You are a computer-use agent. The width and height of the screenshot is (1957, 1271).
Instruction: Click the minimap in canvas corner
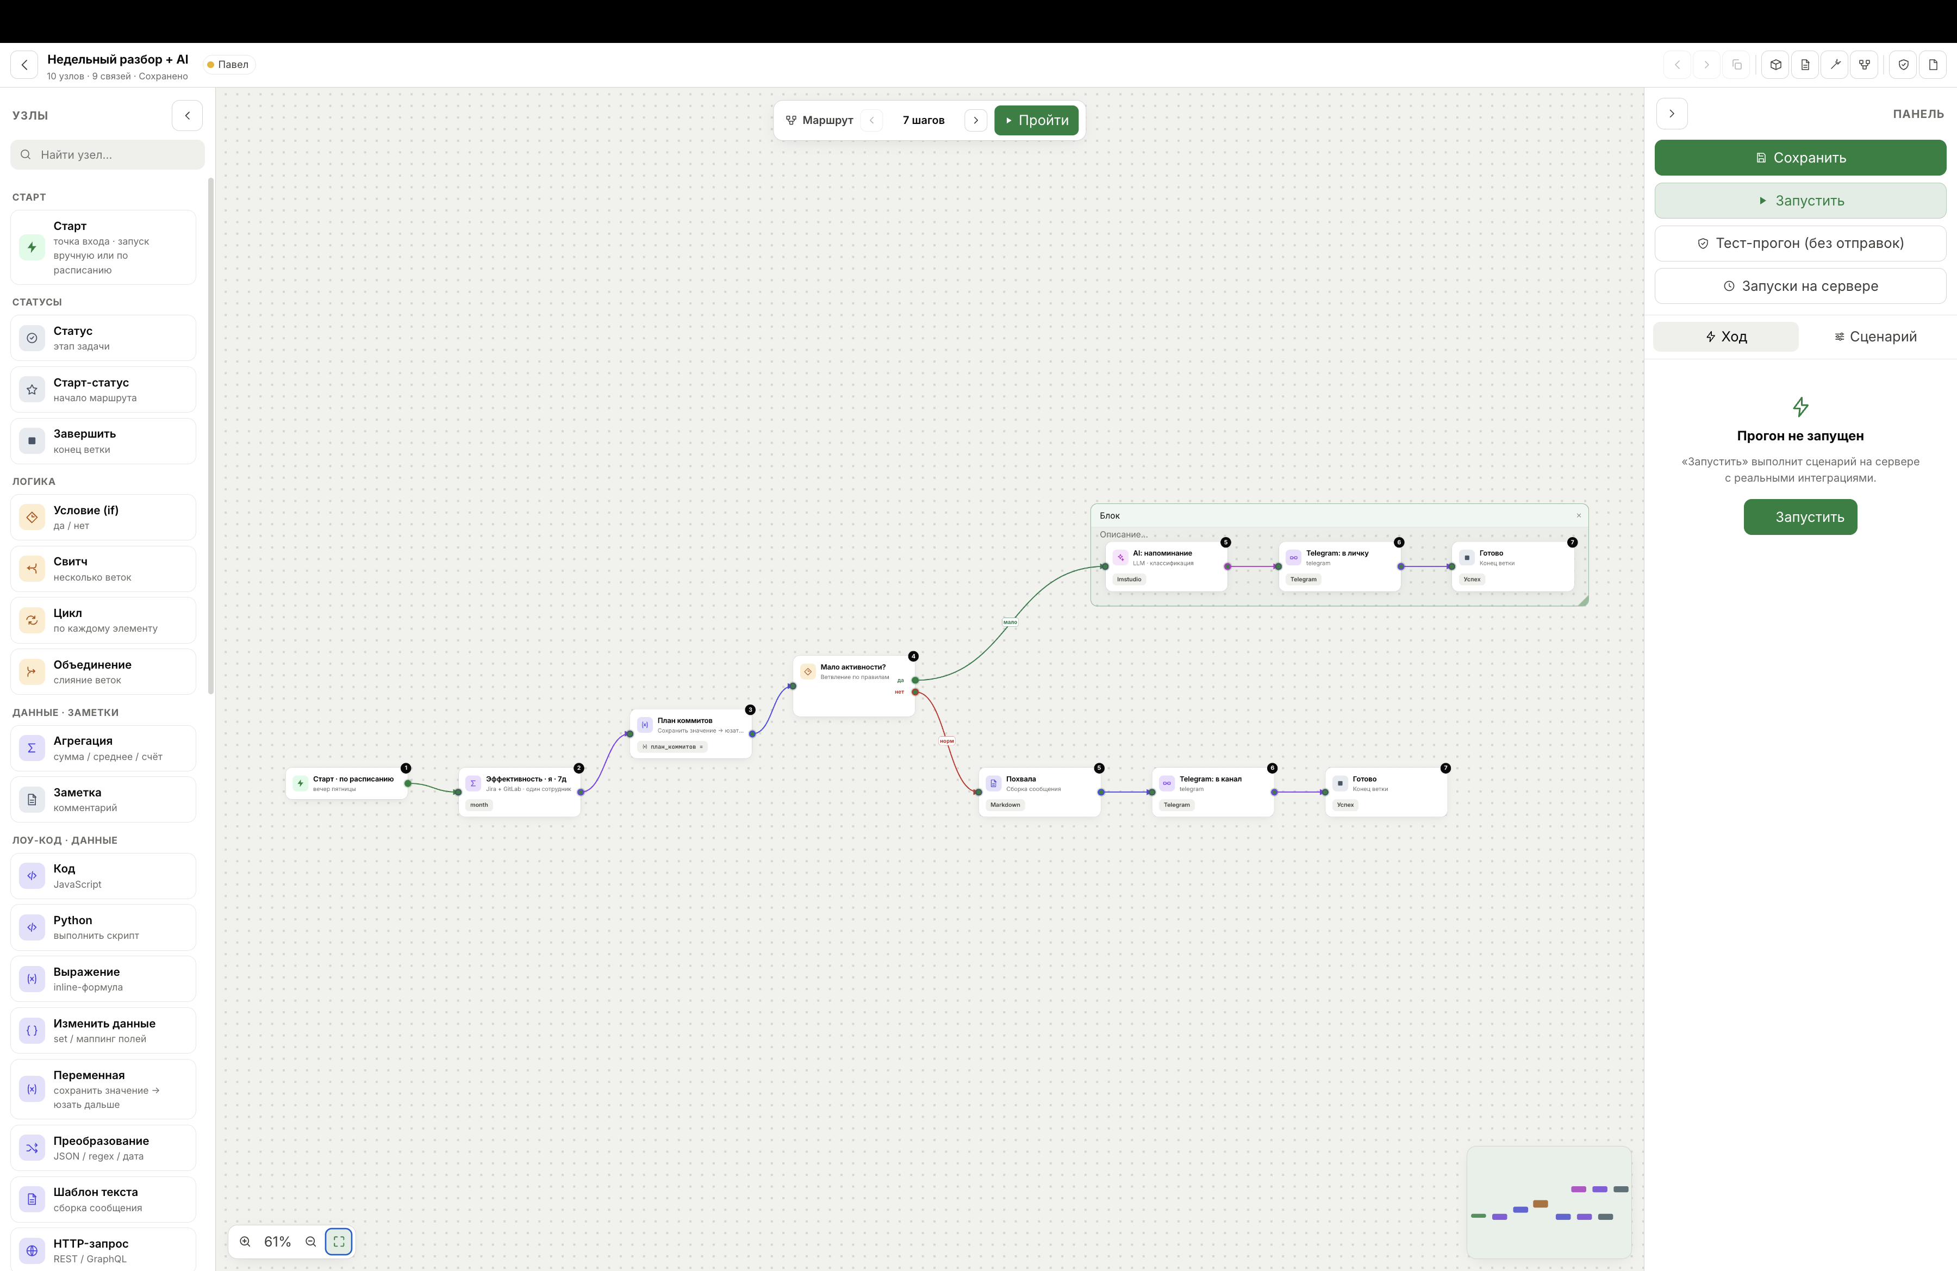pos(1549,1203)
